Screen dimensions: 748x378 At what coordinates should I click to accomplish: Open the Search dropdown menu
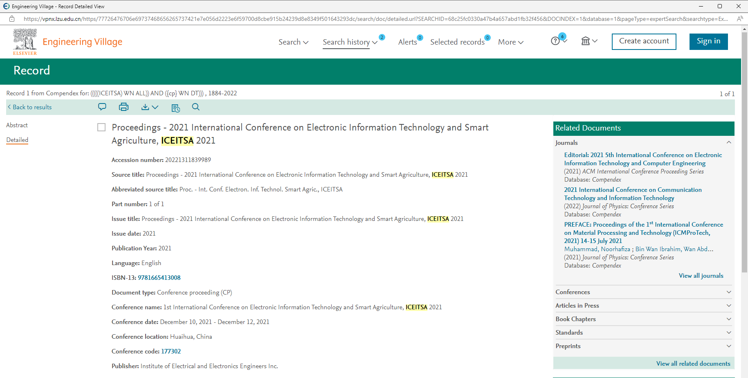(294, 42)
